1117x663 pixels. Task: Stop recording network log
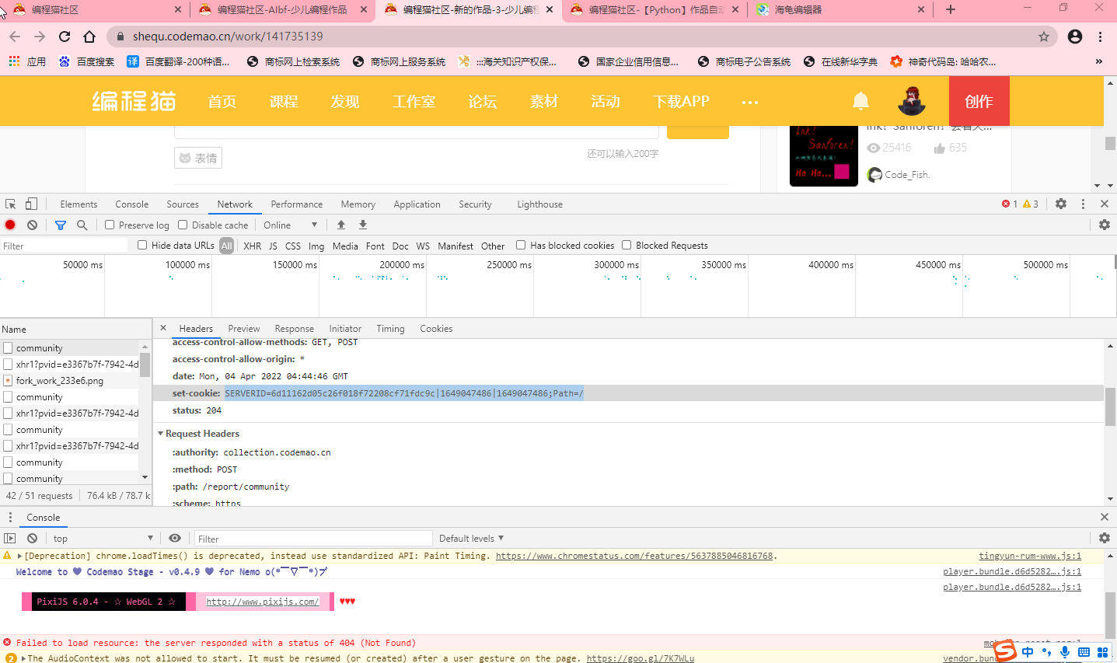(10, 225)
